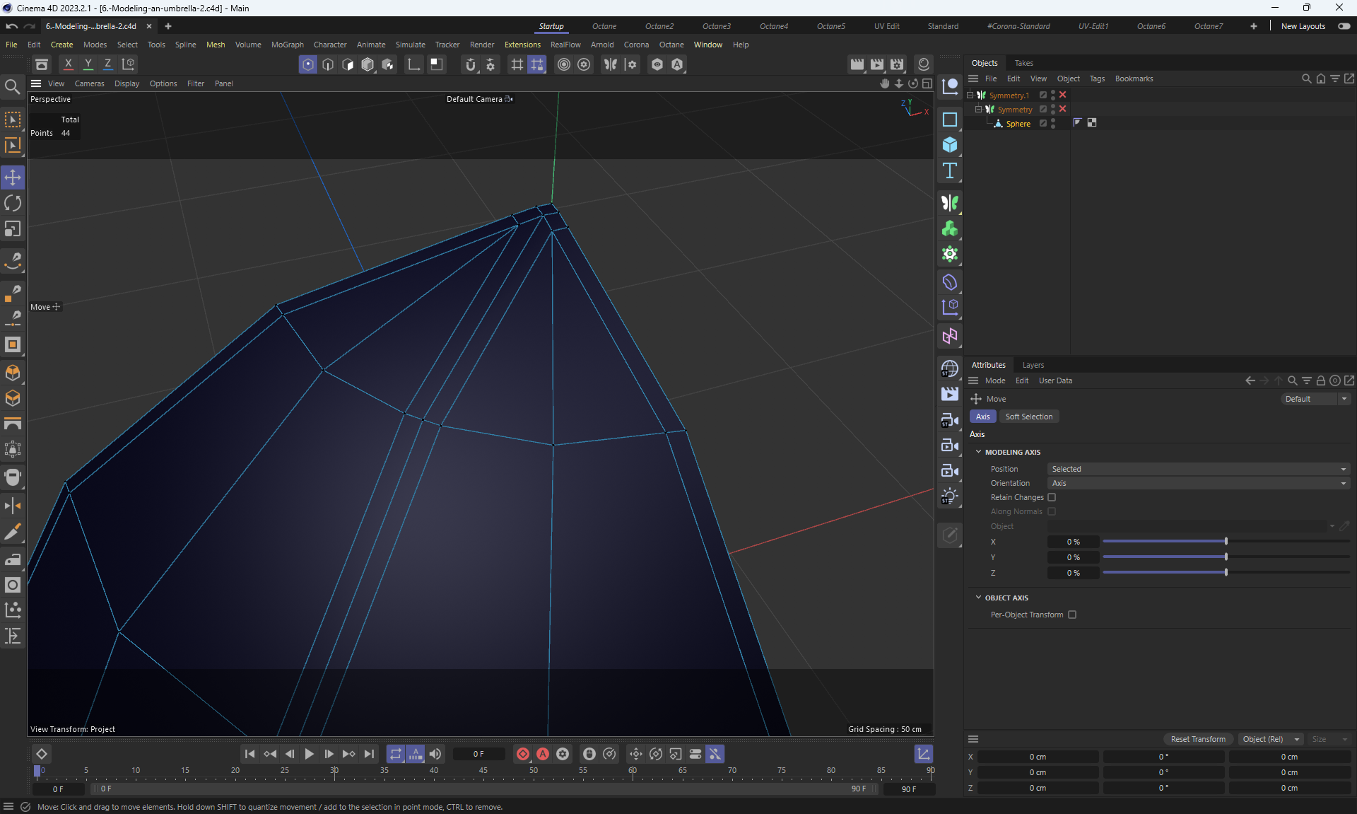This screenshot has height=814, width=1357.
Task: Open the Orientation dropdown set to Axis
Action: (x=1198, y=483)
